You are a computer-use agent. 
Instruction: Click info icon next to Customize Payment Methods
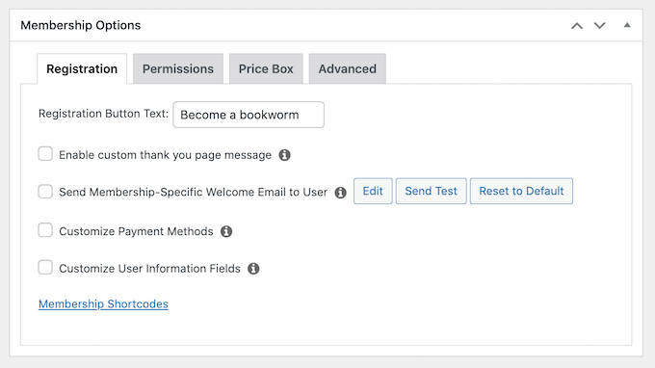(226, 231)
